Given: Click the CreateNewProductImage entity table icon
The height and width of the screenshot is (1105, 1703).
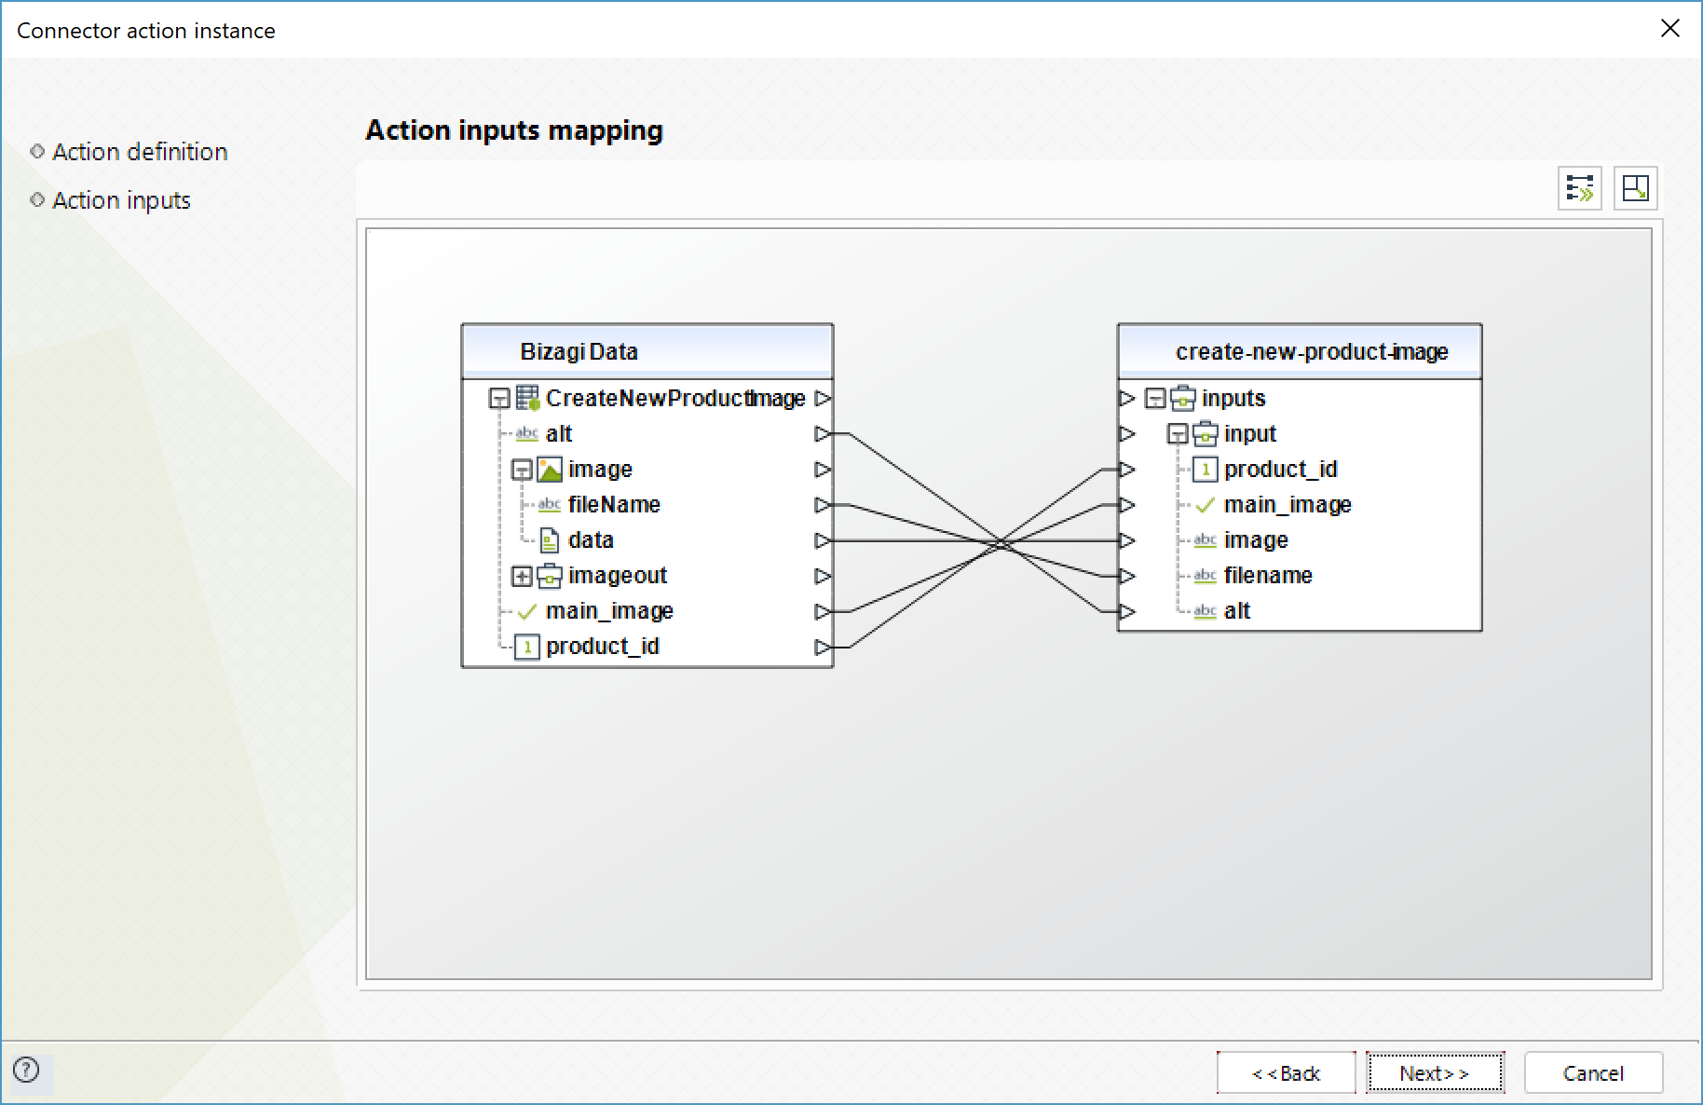Looking at the screenshot, I should pyautogui.click(x=527, y=398).
